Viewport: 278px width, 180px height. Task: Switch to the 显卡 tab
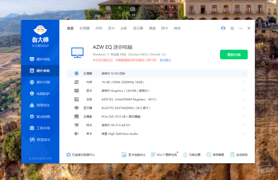[x=111, y=28]
